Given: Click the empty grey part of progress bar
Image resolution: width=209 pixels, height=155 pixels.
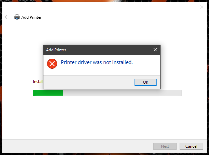Looking at the screenshot, I should click(122, 93).
